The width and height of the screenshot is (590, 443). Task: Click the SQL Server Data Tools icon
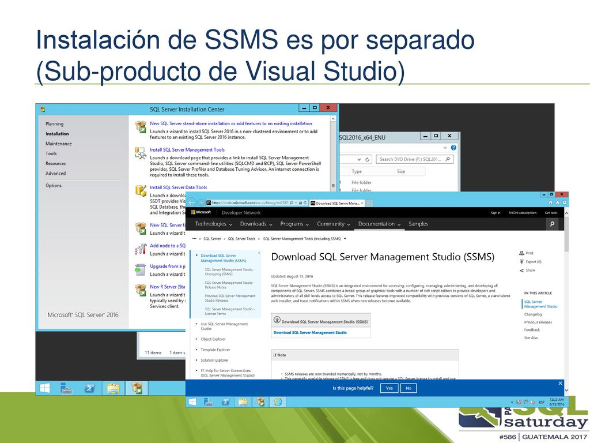(x=141, y=190)
